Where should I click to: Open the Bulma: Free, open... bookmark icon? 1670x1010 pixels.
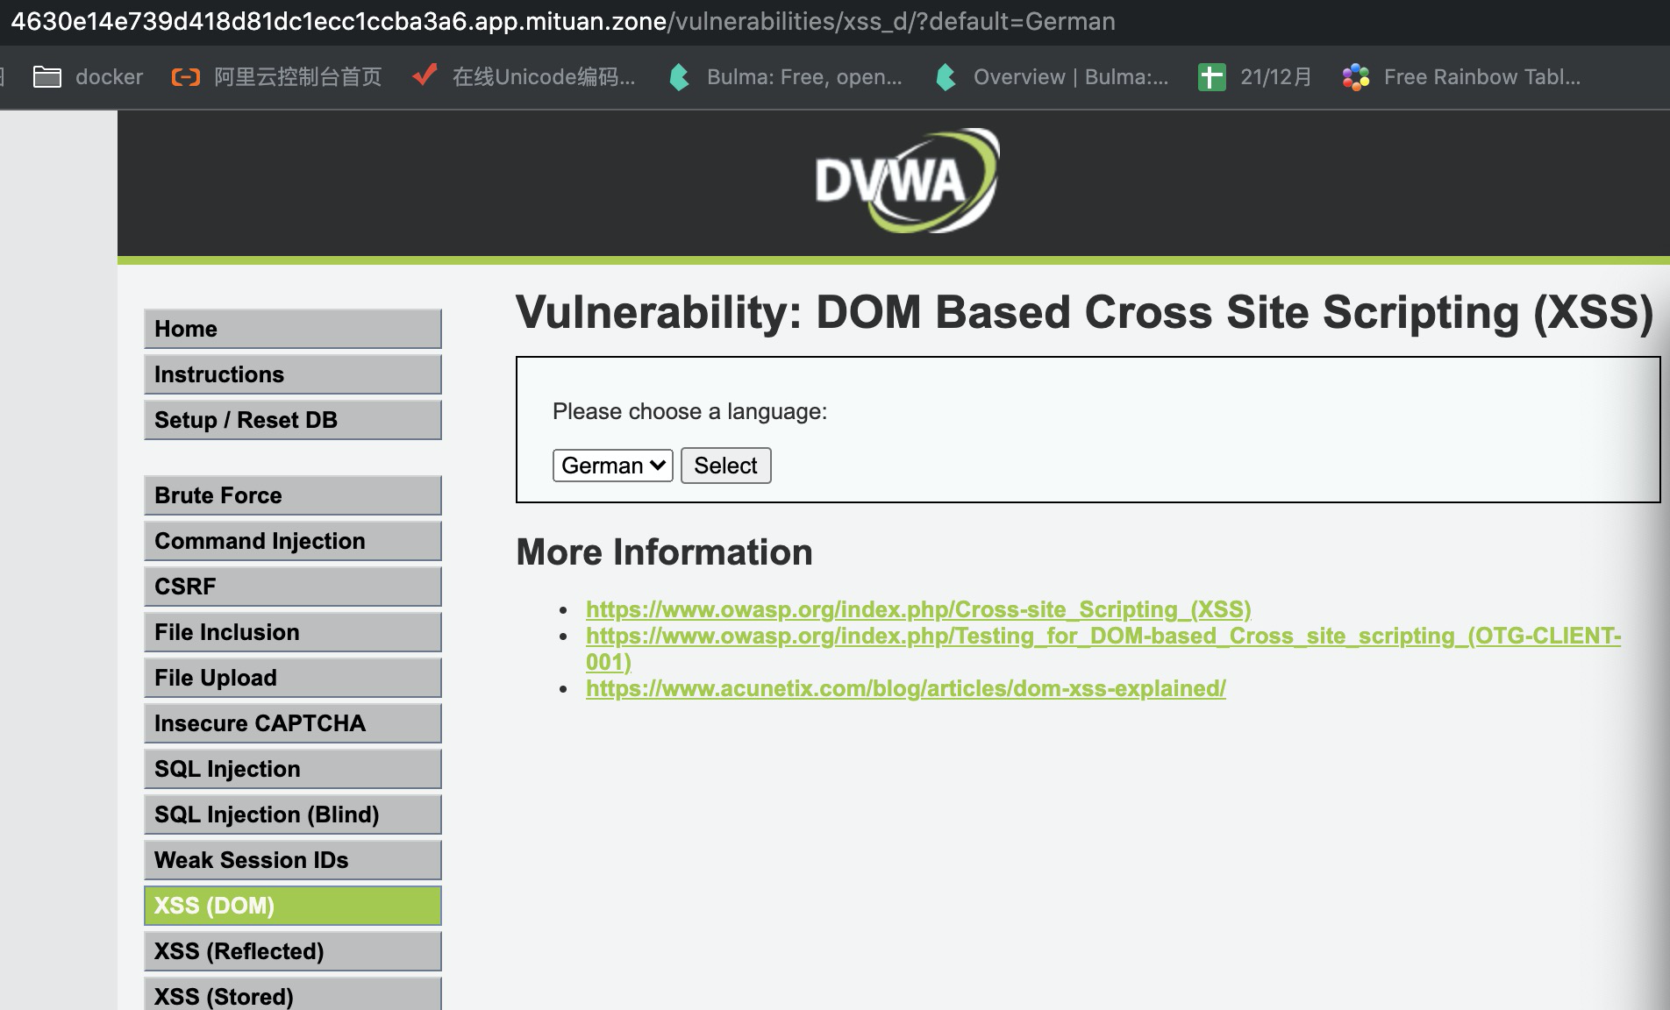680,77
